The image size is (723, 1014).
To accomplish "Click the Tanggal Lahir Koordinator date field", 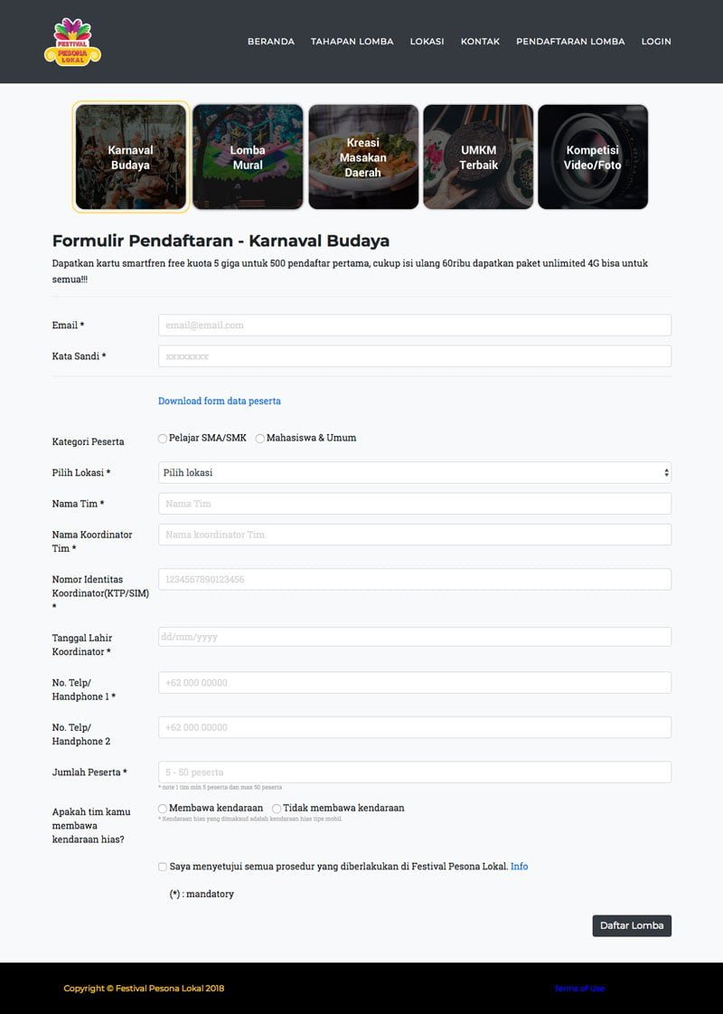I will [415, 637].
